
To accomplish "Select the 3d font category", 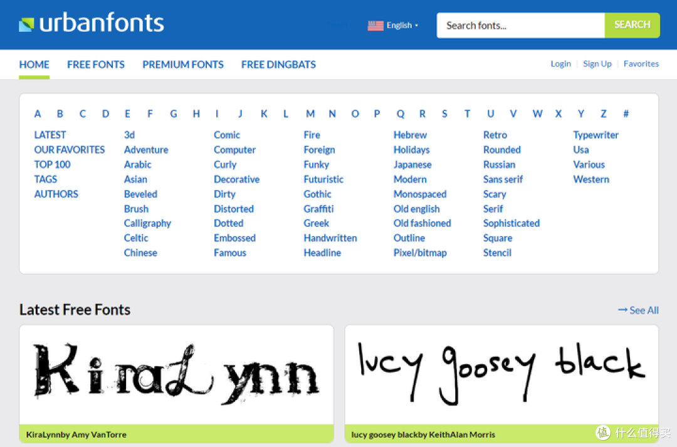I will [x=129, y=135].
